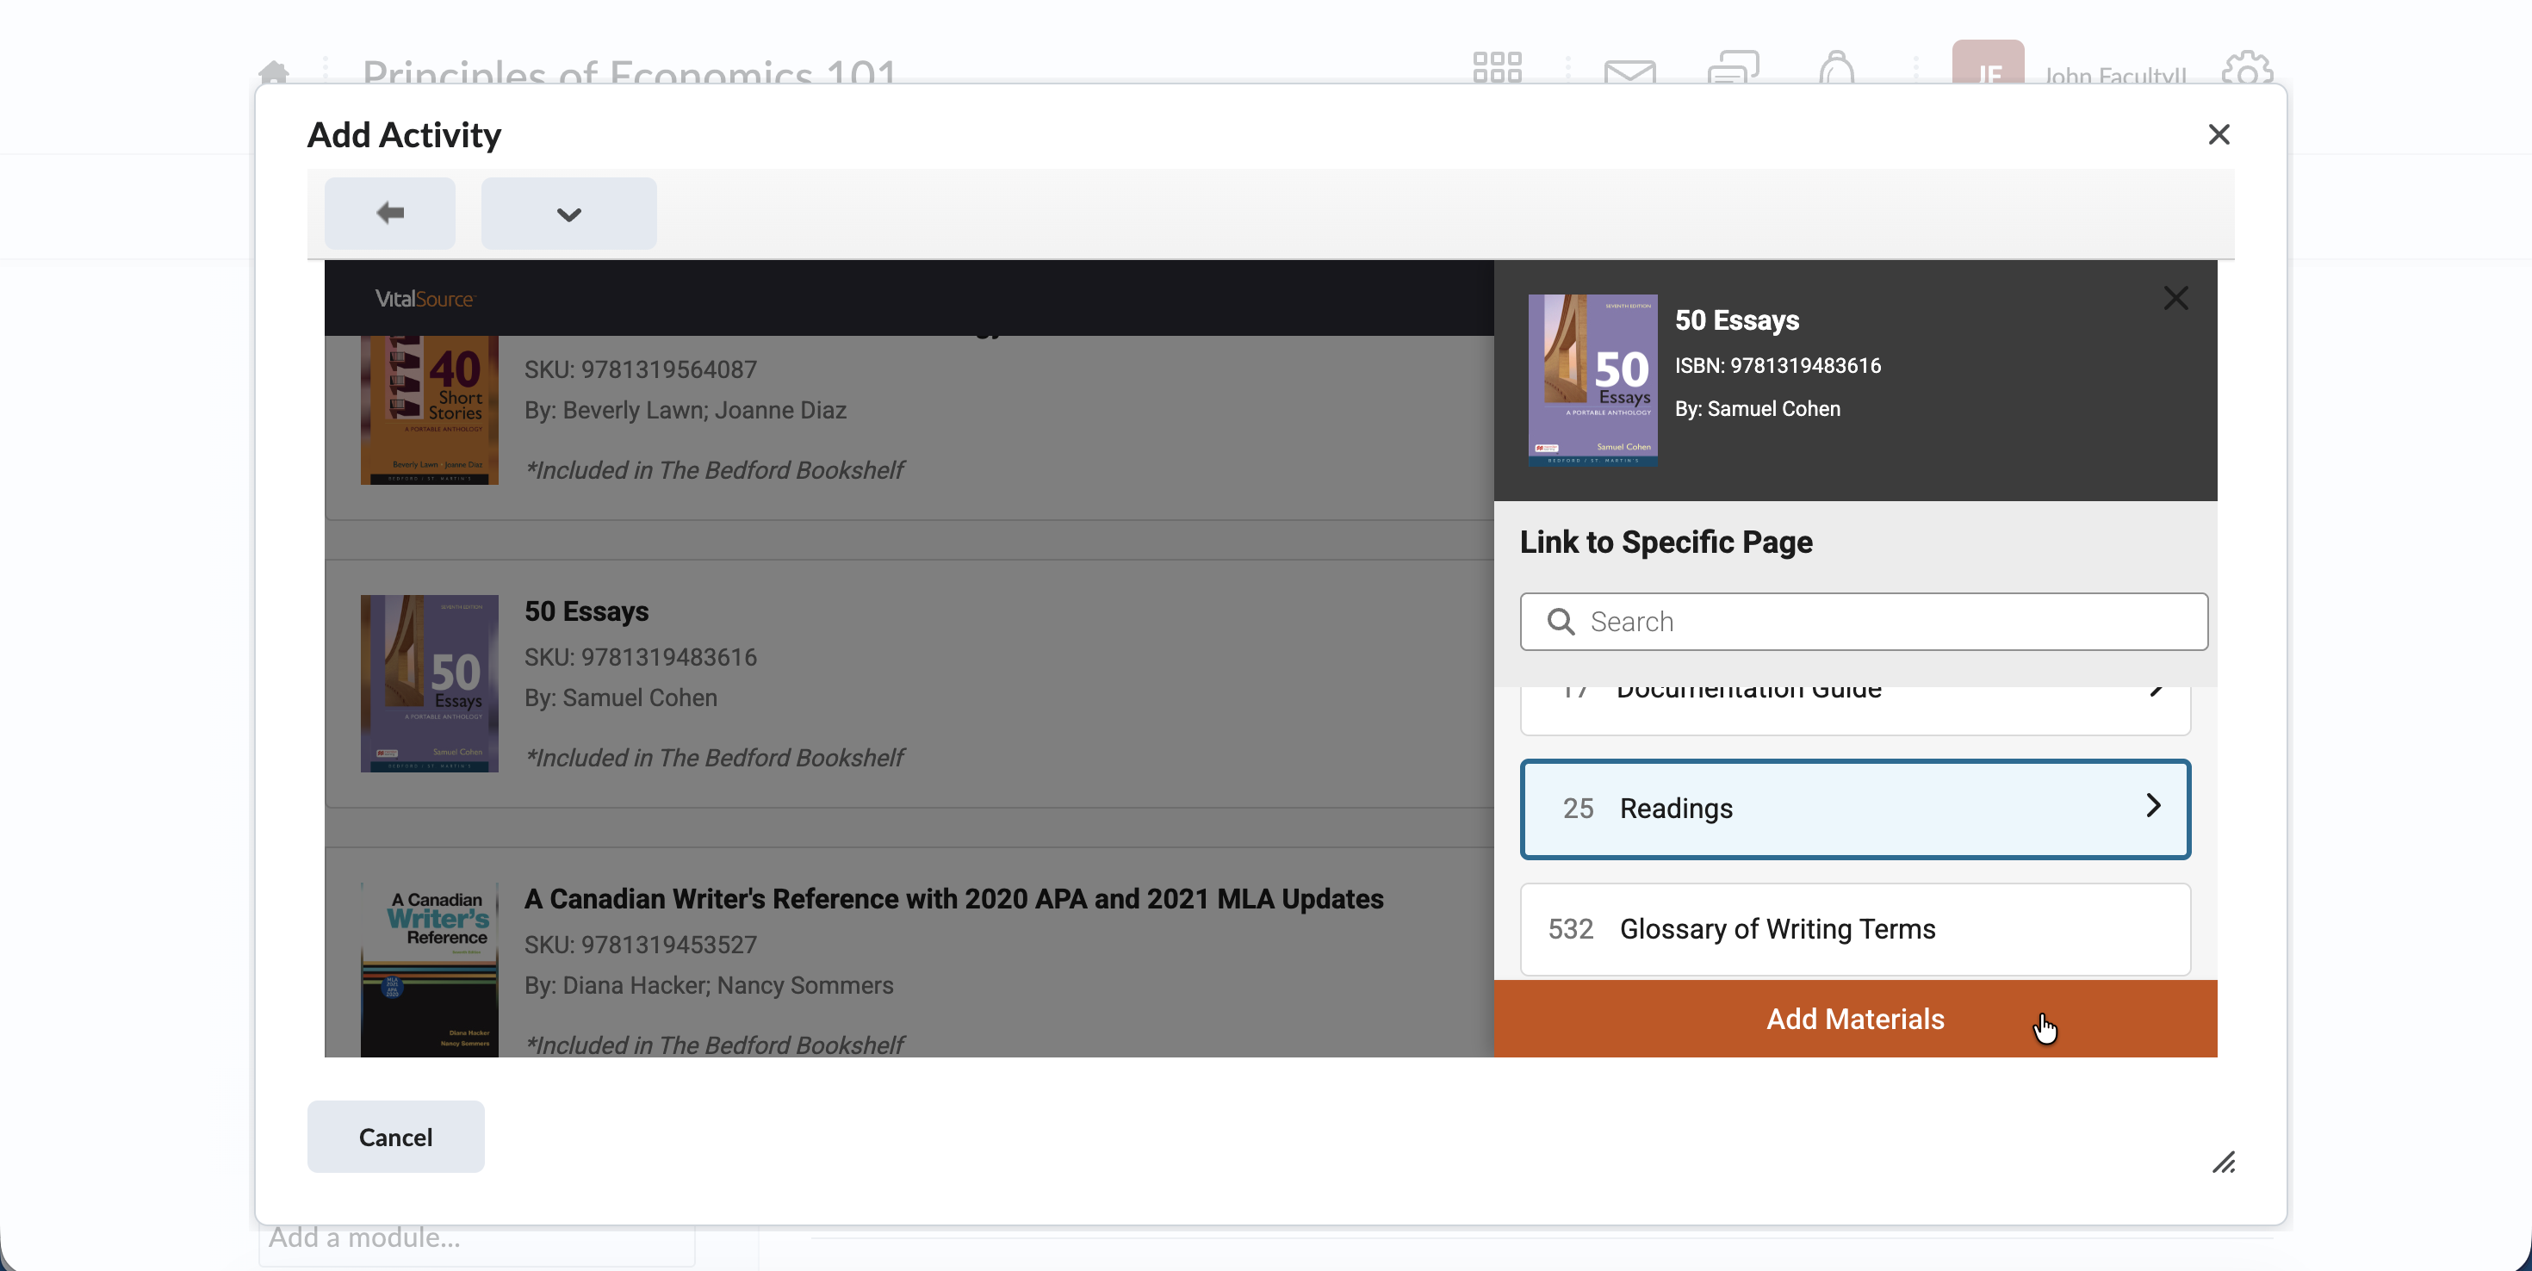The width and height of the screenshot is (2532, 1271).
Task: Click the Cancel button
Action: coord(395,1137)
